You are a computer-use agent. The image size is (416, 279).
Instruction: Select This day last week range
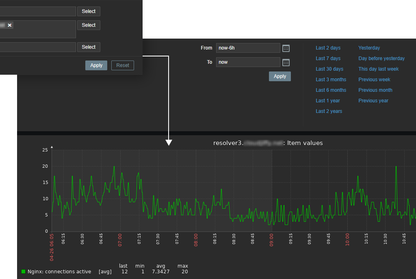click(x=378, y=69)
